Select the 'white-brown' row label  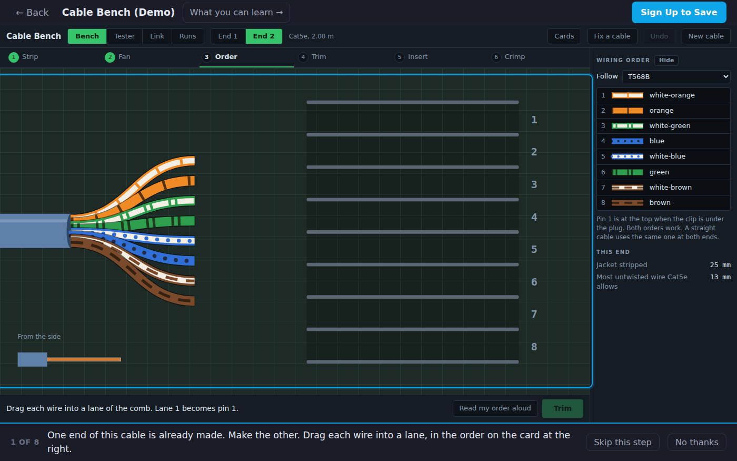(671, 188)
